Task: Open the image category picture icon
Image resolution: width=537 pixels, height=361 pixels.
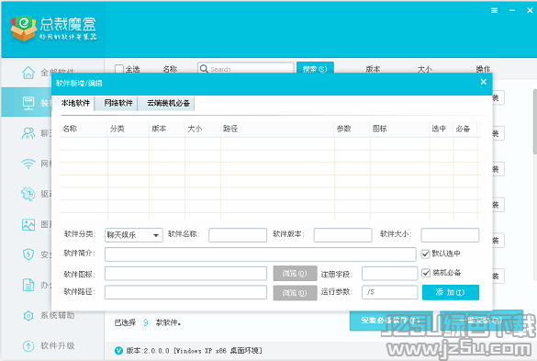Action: 28,224
